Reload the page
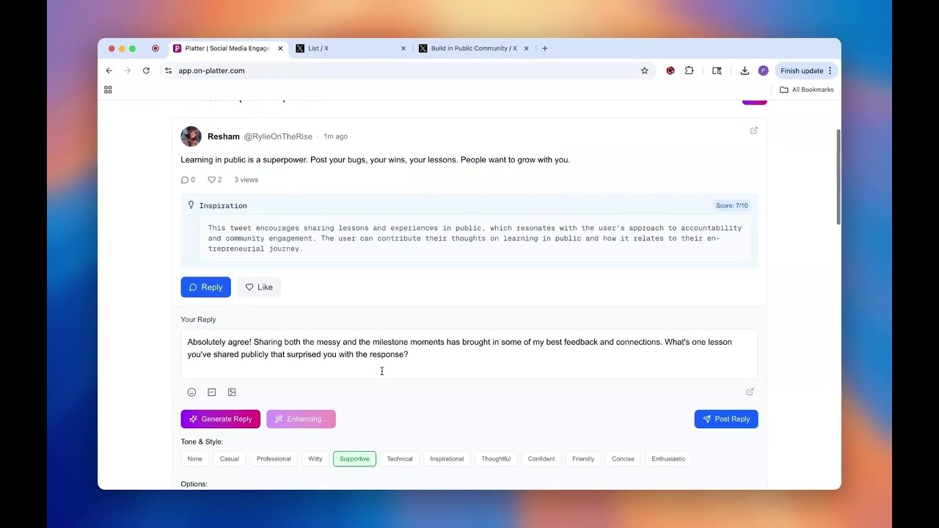 pyautogui.click(x=146, y=70)
